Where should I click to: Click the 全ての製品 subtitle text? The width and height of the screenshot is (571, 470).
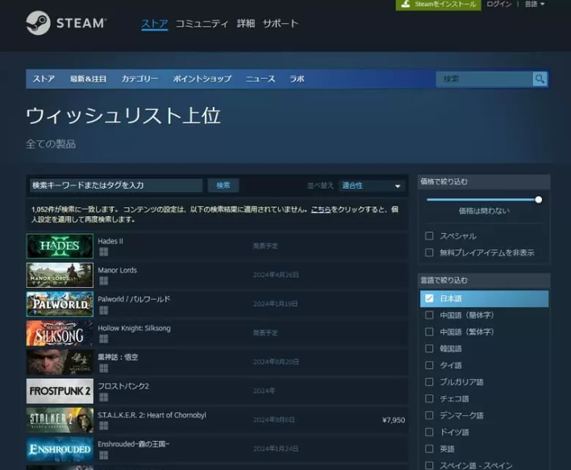[51, 144]
